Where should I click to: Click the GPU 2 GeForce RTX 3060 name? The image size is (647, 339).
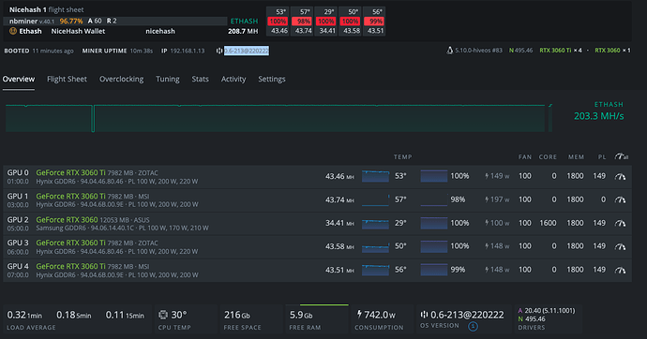point(67,219)
